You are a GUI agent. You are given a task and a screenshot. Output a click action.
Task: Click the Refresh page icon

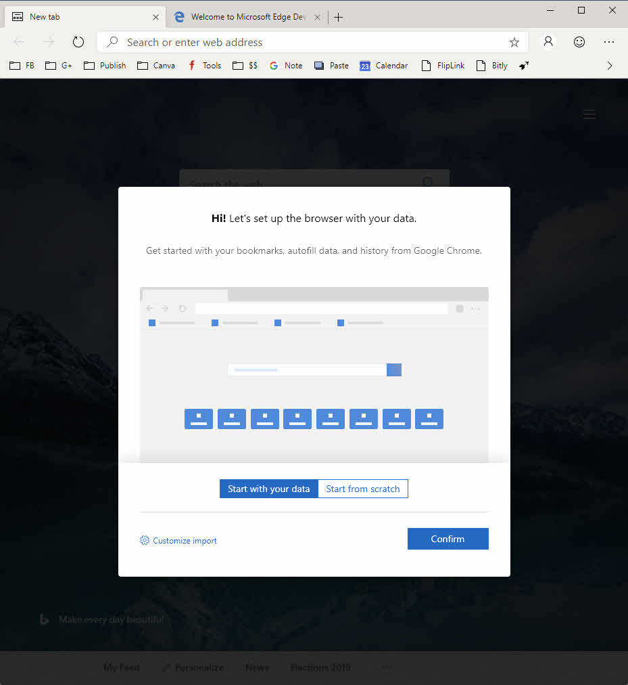[78, 42]
